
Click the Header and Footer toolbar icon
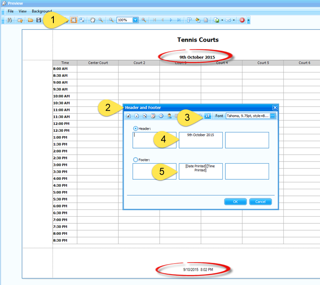[x=73, y=20]
